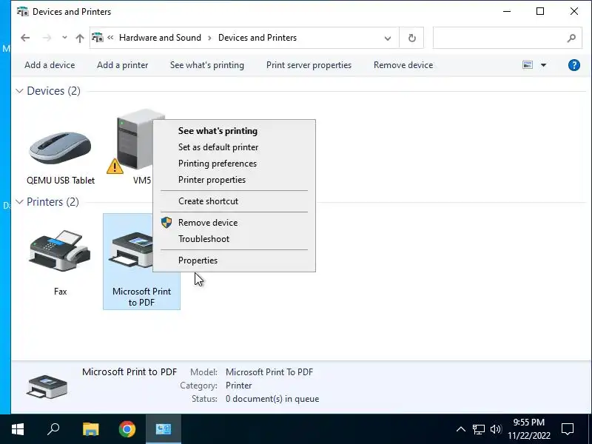Collapse the Printers (2) group
This screenshot has height=444, width=592.
pyautogui.click(x=20, y=202)
